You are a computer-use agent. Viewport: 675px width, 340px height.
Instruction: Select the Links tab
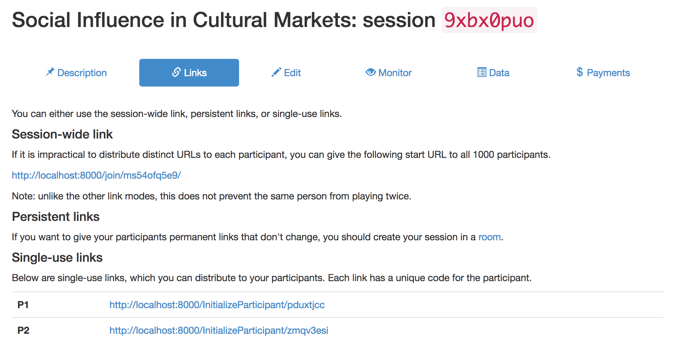click(189, 73)
